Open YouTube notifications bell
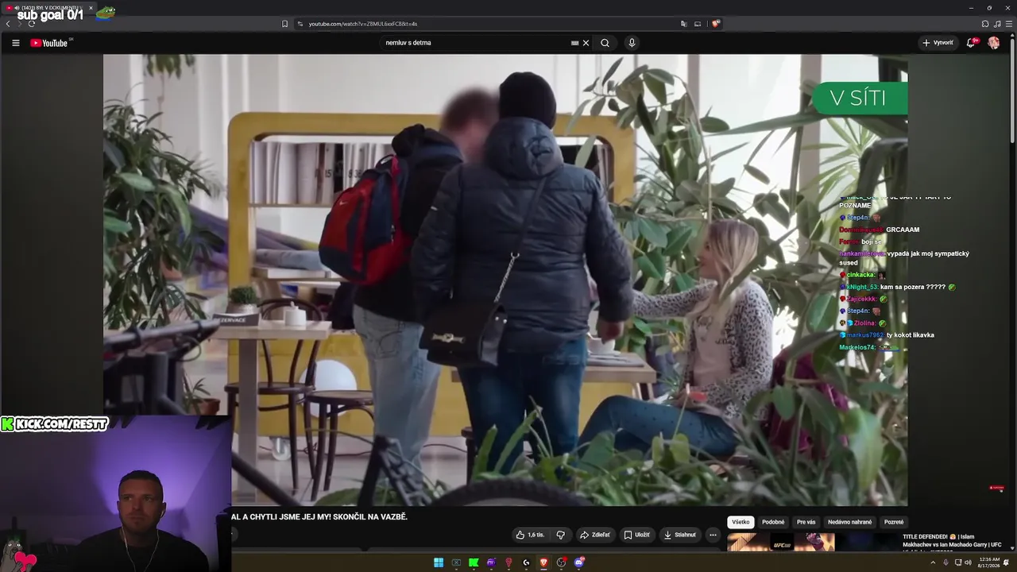Viewport: 1017px width, 572px height. coord(971,43)
